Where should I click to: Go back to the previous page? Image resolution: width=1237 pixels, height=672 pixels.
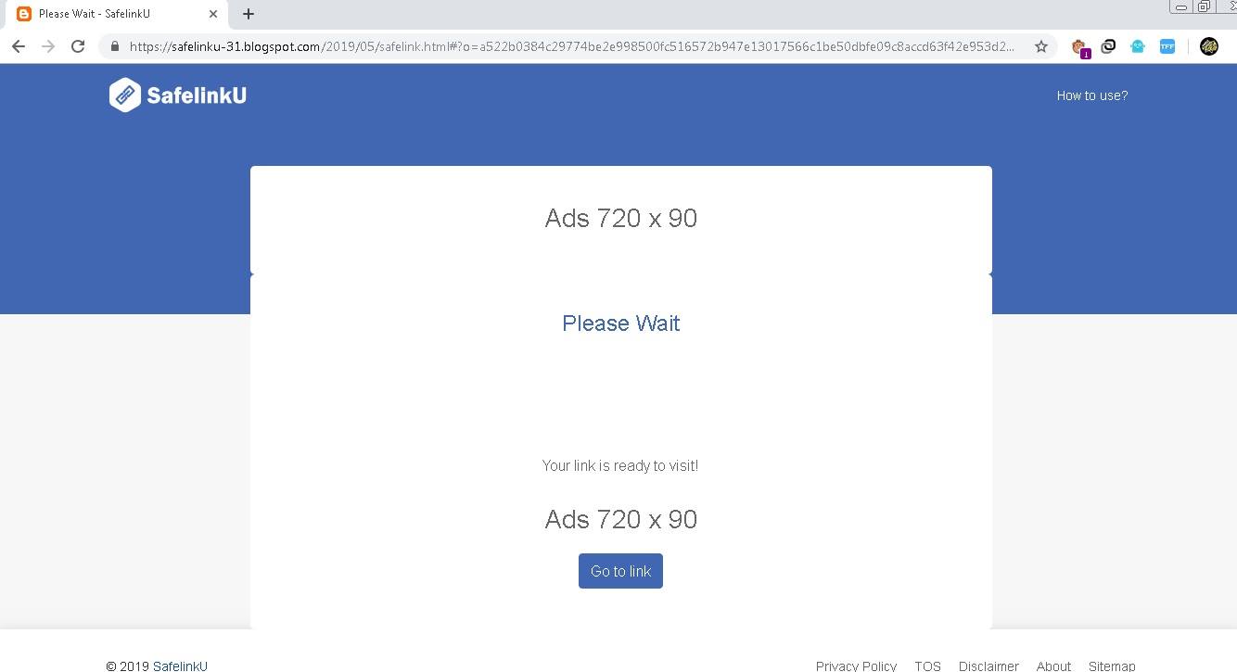[x=19, y=46]
